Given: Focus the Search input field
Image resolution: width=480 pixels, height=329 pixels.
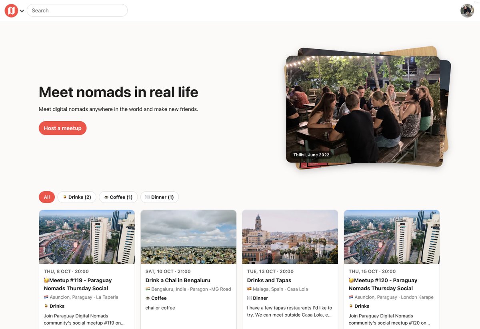Looking at the screenshot, I should tap(77, 10).
